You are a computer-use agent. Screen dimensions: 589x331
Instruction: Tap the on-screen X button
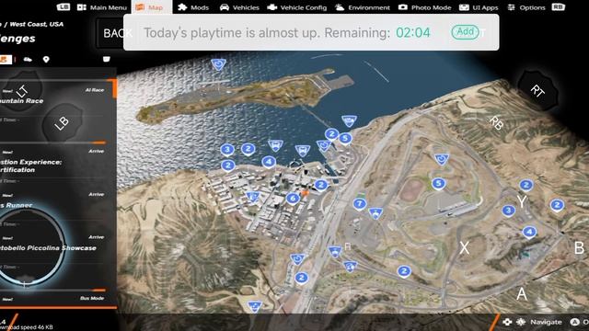click(x=465, y=247)
